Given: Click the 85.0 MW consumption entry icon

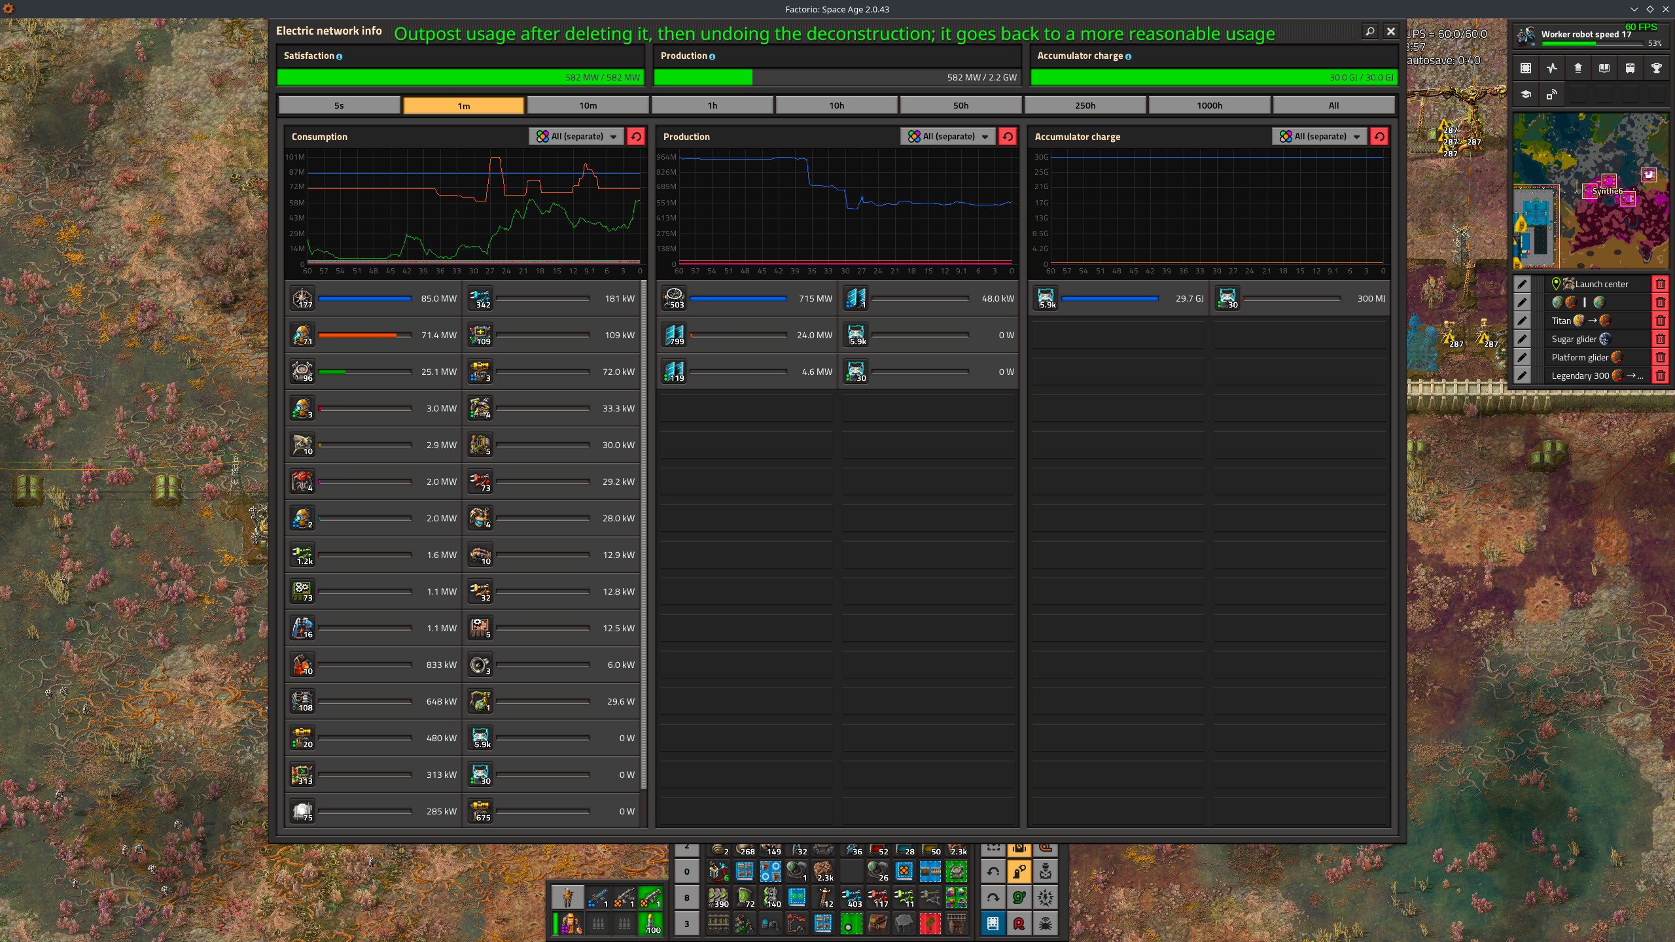Looking at the screenshot, I should click(302, 298).
